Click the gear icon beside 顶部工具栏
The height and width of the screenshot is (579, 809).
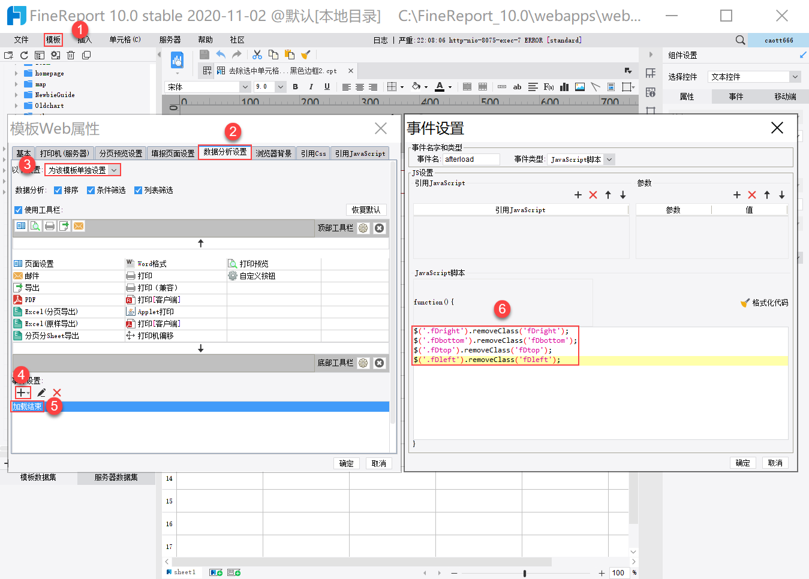pyautogui.click(x=363, y=228)
